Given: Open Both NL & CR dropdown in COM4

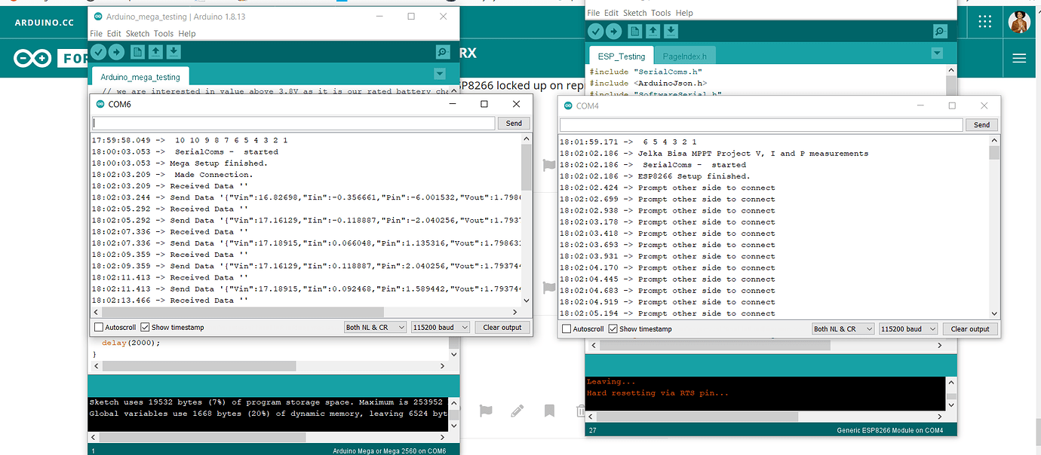Looking at the screenshot, I should (x=843, y=329).
